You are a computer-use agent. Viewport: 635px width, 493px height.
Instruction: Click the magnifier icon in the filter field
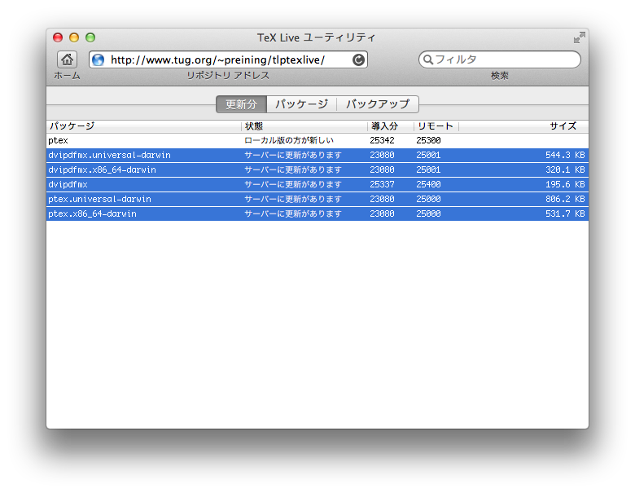coord(427,60)
